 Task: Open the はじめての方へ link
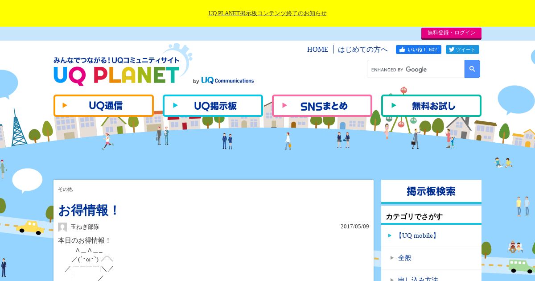pos(363,50)
